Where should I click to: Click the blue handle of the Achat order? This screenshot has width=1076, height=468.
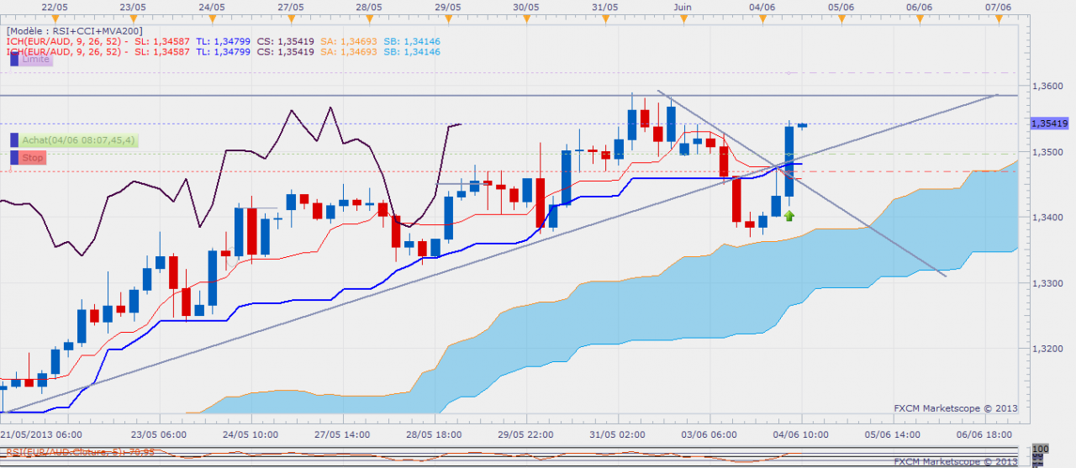(13, 140)
